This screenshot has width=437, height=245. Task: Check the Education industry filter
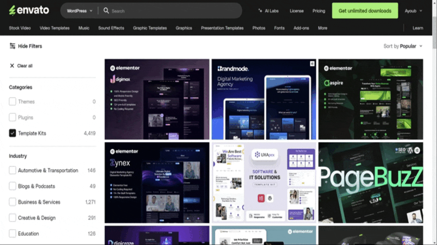13,234
